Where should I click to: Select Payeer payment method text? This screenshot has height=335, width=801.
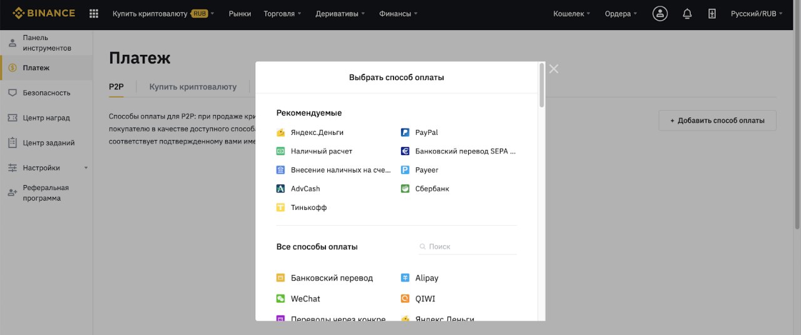tap(427, 170)
